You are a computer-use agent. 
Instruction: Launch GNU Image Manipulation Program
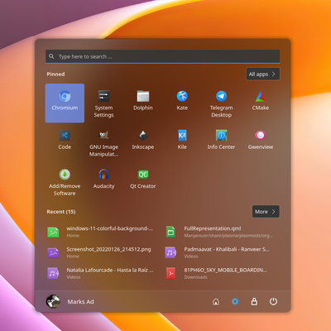(x=103, y=142)
